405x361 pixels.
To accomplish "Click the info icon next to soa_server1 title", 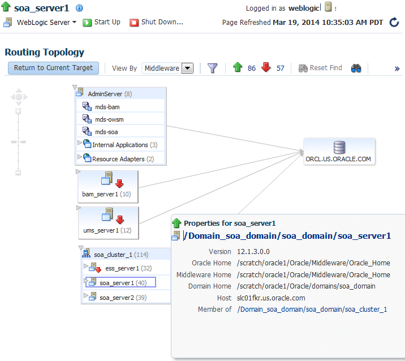I will click(x=79, y=8).
